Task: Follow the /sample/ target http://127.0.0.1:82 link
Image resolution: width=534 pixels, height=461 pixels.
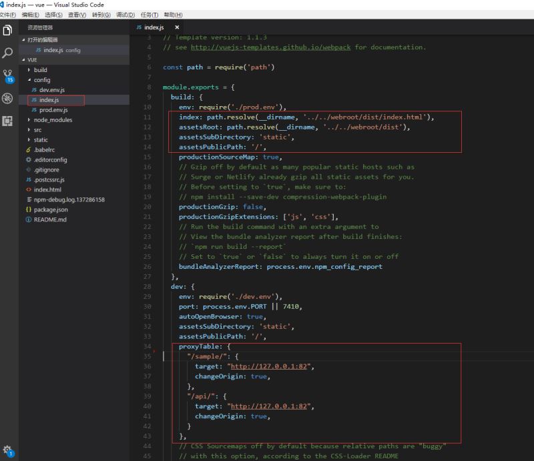Action: pyautogui.click(x=269, y=366)
